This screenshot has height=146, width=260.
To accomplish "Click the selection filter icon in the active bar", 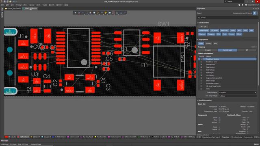I will (x=75, y=13).
